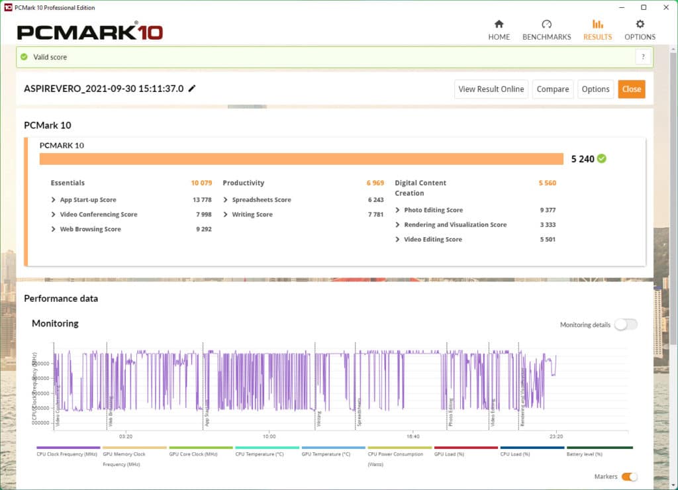Click the vertical scrollbar thumb
678x490 pixels.
673,199
